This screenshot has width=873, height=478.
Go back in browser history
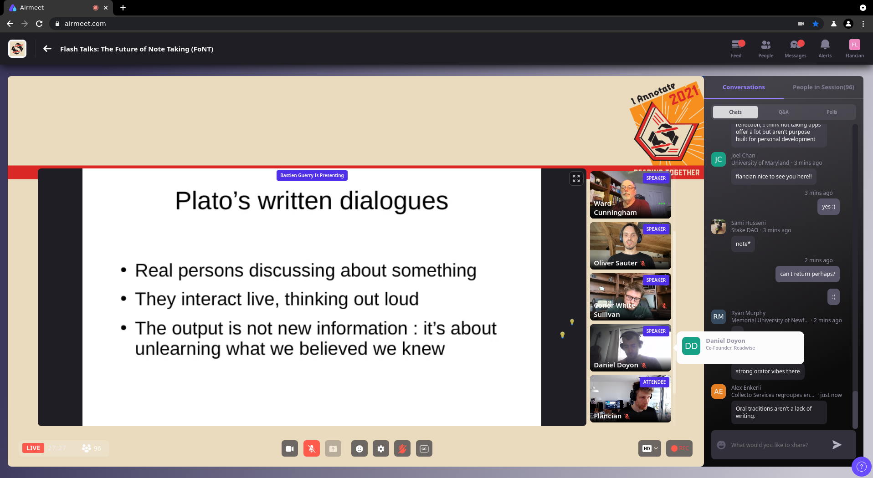tap(10, 24)
